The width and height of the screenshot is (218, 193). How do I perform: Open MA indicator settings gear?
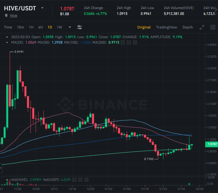pos(129,42)
